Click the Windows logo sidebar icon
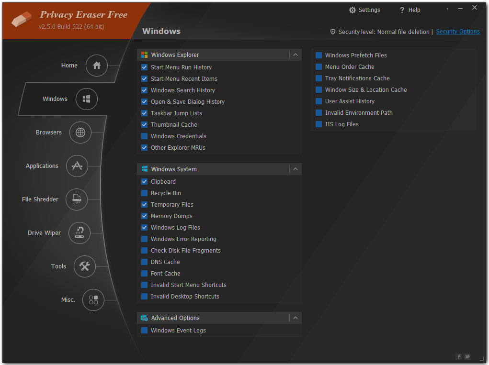 [87, 99]
